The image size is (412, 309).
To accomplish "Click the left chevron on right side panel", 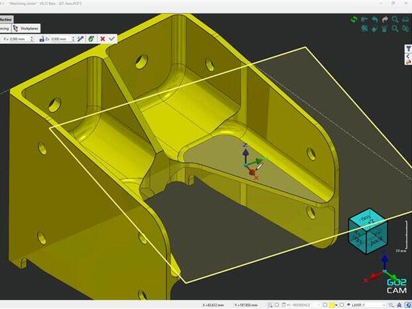I will 408,56.
